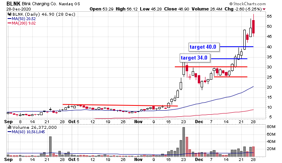Click the last red candle on 28 Dec
Viewport: 282px width, 163px height.
(x=253, y=27)
